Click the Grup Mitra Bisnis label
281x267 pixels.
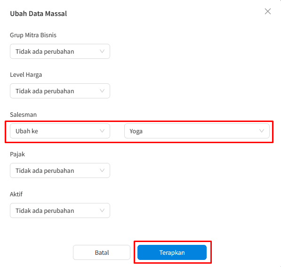(x=33, y=35)
